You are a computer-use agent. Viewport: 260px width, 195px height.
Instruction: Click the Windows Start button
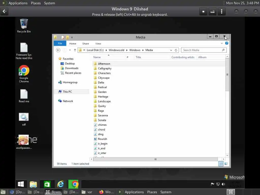click(21, 184)
